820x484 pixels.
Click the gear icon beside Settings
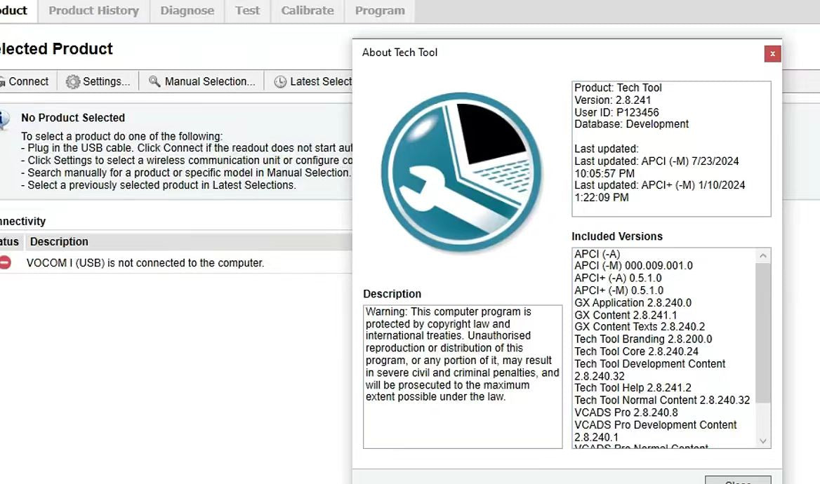73,81
